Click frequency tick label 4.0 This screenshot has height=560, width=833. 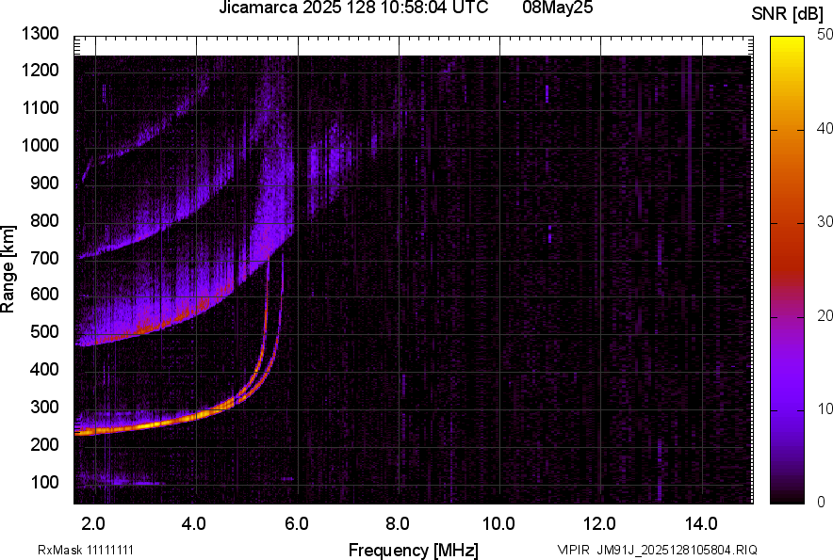(193, 524)
